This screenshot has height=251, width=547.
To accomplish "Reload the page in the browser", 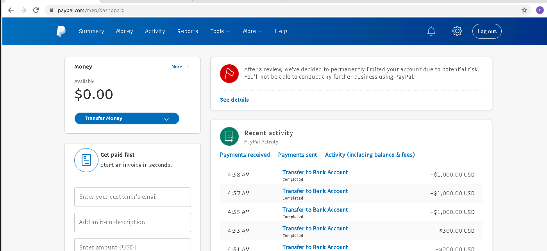I will pyautogui.click(x=36, y=11).
